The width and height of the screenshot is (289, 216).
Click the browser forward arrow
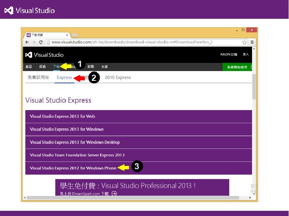point(34,42)
